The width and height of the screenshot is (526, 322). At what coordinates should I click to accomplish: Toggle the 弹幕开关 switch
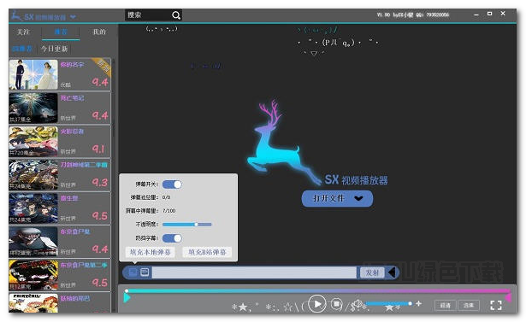click(172, 184)
